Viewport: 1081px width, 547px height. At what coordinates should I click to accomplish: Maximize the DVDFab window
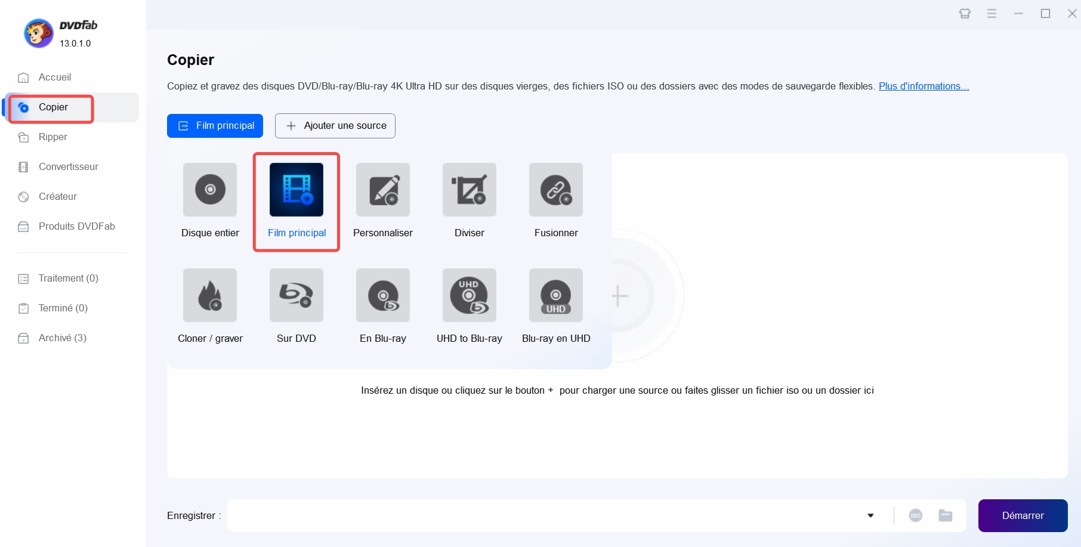pos(1045,13)
